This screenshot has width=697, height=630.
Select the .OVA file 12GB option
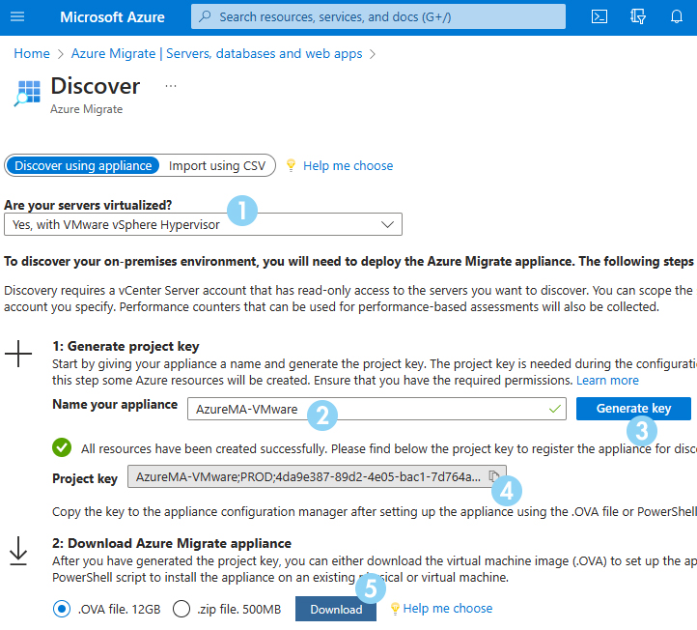[x=62, y=609]
